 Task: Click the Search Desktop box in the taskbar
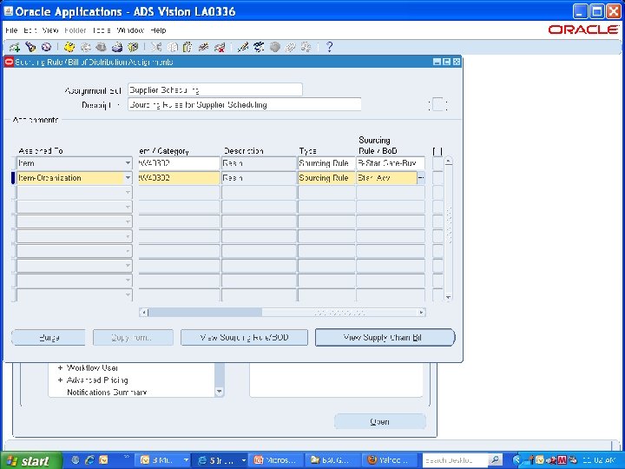click(454, 460)
